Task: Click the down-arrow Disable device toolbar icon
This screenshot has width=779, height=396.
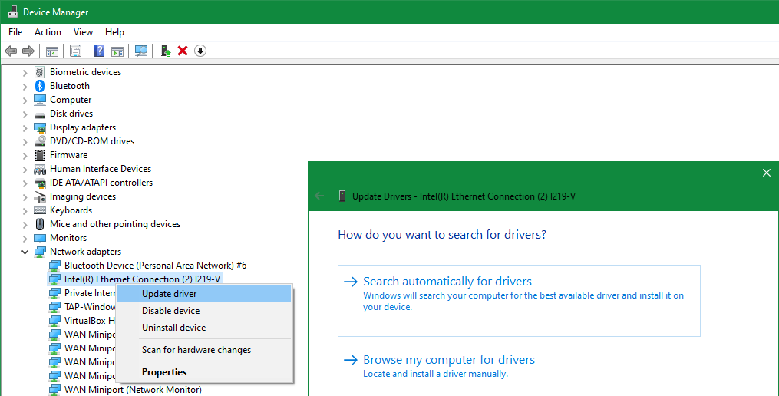Action: click(x=200, y=51)
